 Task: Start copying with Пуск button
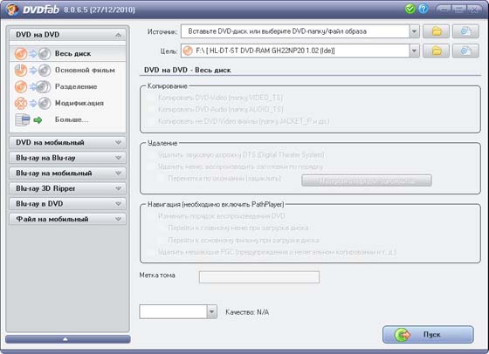(428, 335)
